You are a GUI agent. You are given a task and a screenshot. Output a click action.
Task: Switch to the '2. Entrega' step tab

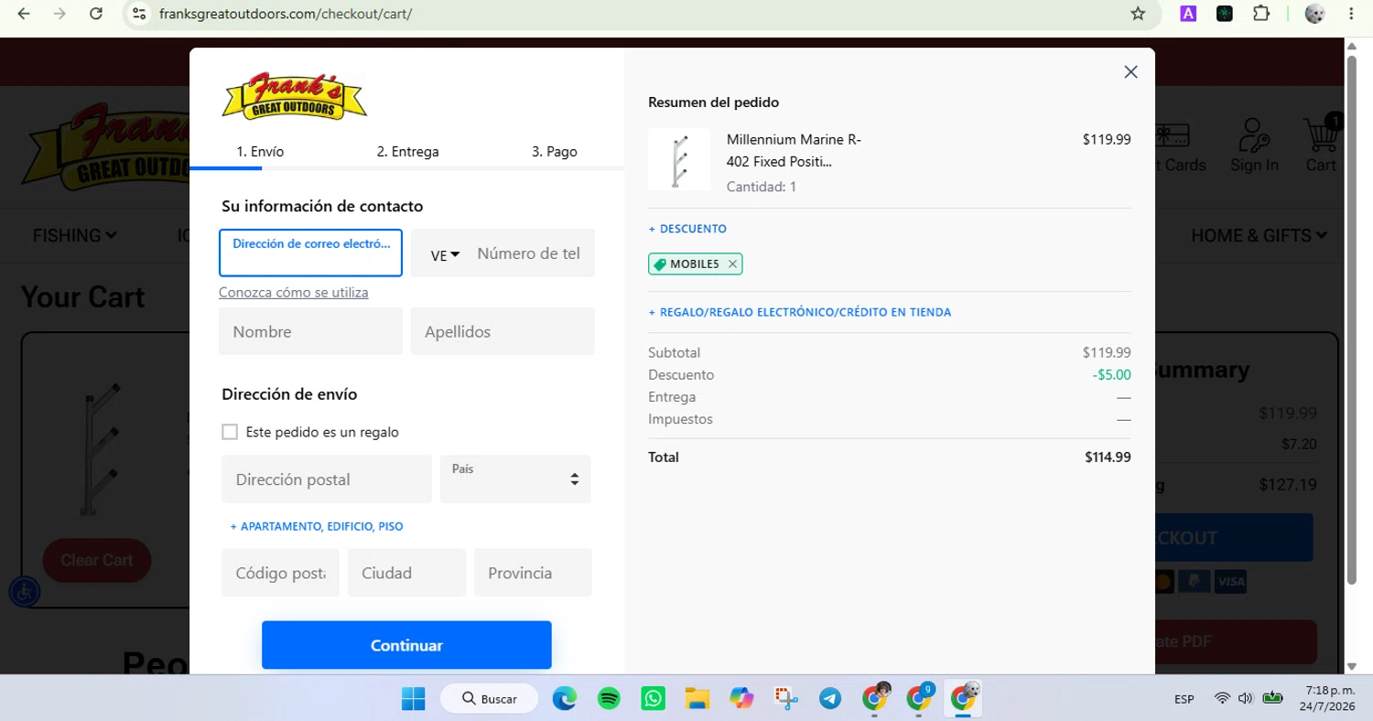[407, 152]
